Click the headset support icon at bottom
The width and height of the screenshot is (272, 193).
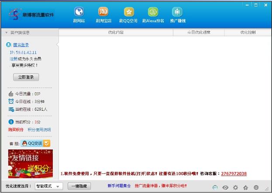click(215, 187)
